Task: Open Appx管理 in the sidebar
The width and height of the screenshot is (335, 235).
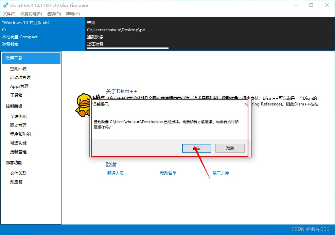Action: (19, 86)
